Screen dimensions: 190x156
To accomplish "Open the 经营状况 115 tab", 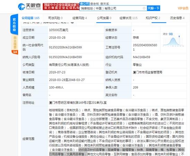I will click(128, 18).
